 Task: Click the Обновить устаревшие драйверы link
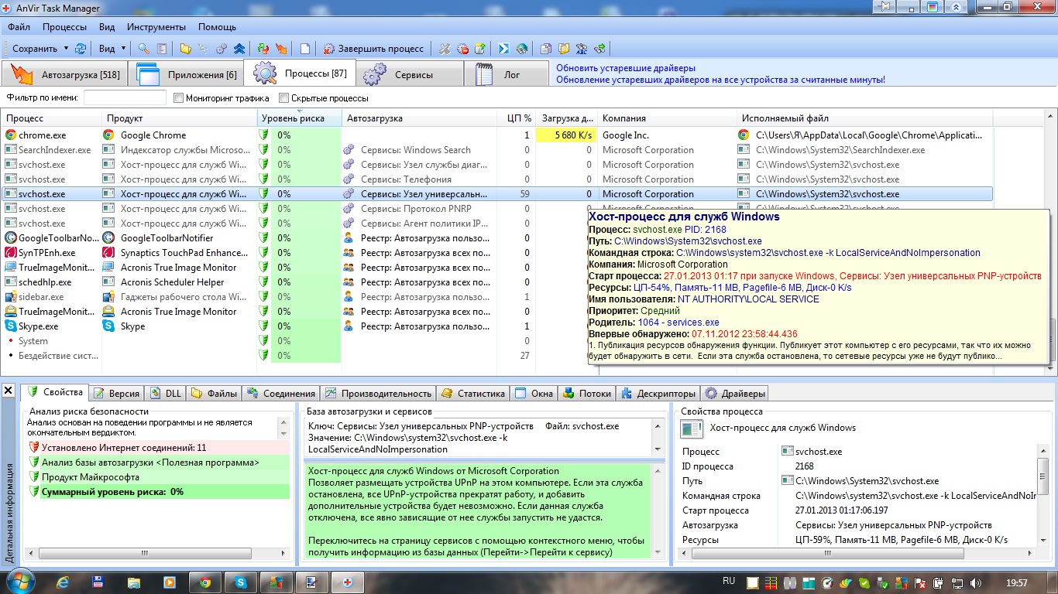click(626, 68)
